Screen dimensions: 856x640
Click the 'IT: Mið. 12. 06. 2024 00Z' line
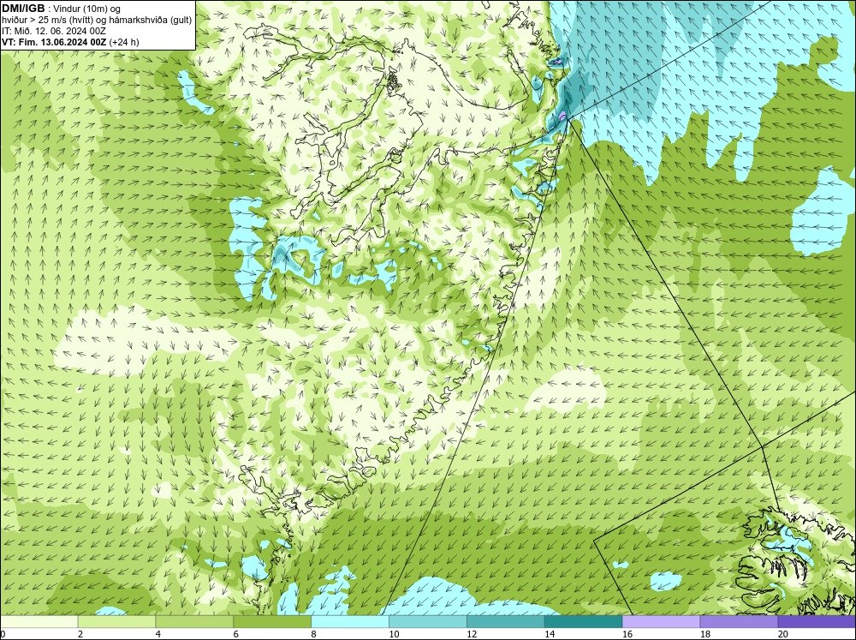point(54,31)
